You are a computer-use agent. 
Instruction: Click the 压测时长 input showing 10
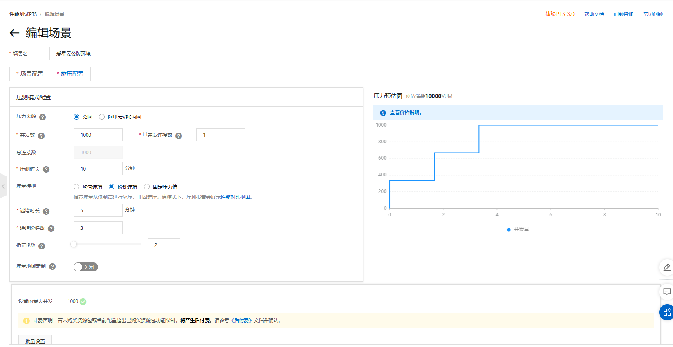pos(98,169)
